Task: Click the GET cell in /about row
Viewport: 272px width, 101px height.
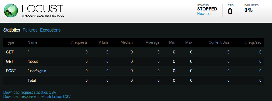Action: 10,61
